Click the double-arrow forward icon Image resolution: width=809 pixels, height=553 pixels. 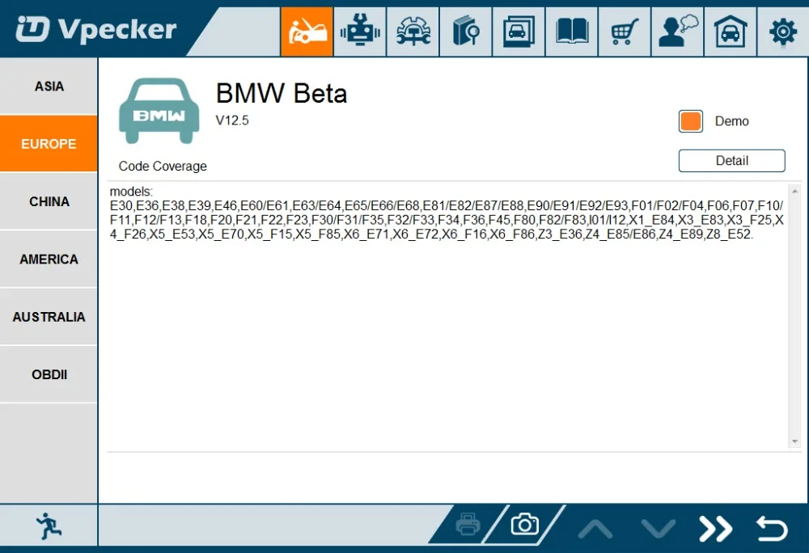[716, 529]
